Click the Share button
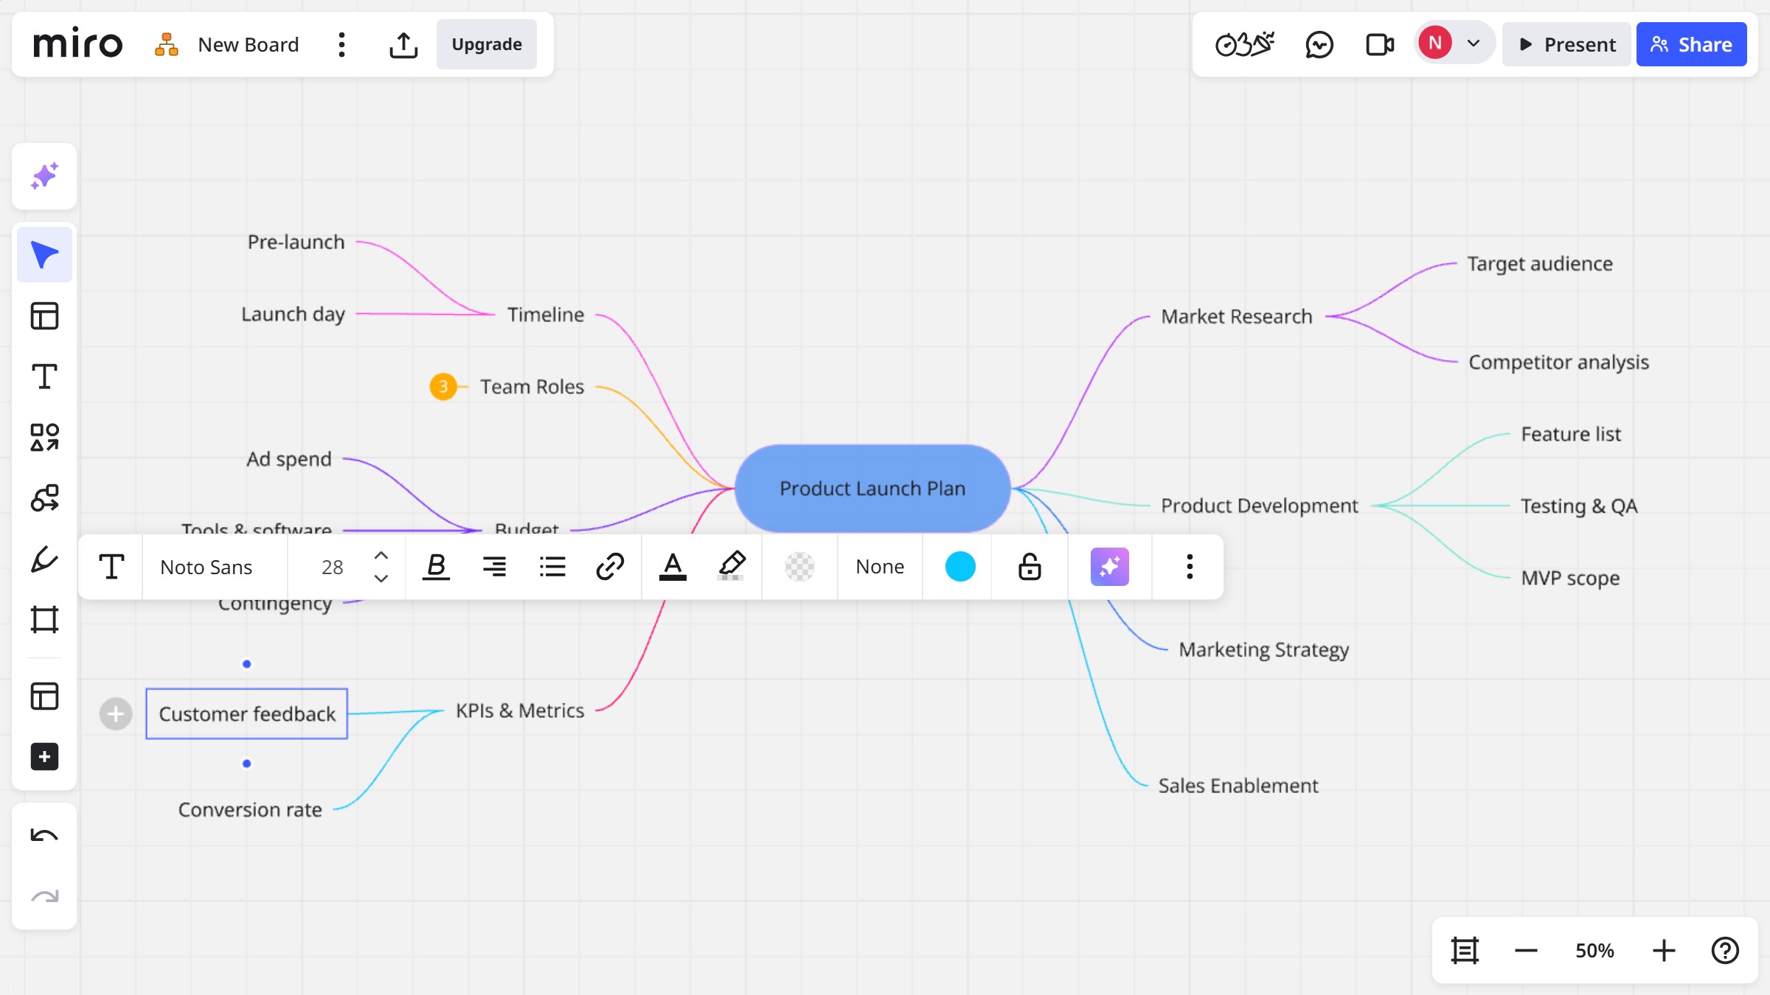The image size is (1770, 995). coord(1691,44)
